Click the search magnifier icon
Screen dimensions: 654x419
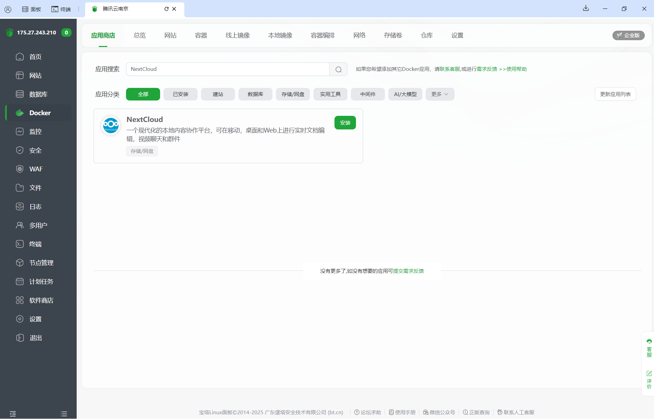point(338,69)
